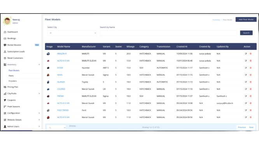Click edit icon for WAGON R row
Screen dimensions: 259x146
point(246,54)
